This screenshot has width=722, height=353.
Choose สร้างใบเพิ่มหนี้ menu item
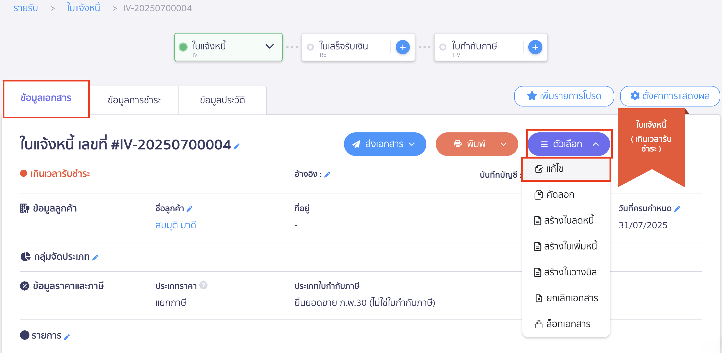566,246
